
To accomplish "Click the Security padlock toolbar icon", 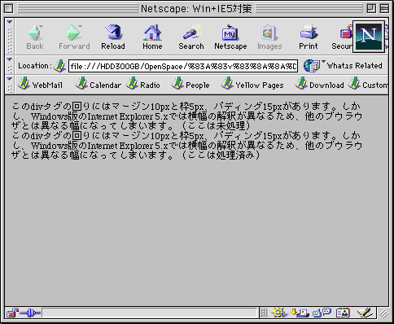I will [x=342, y=37].
